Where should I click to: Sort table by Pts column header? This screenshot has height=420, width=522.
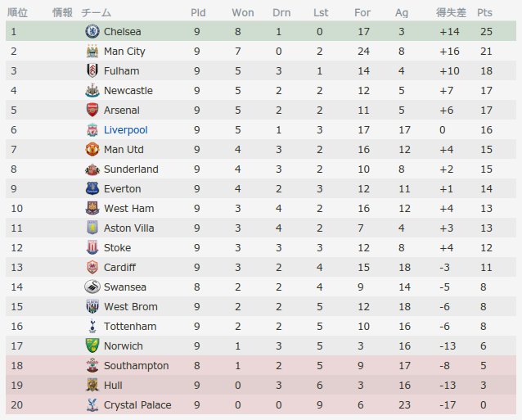484,13
